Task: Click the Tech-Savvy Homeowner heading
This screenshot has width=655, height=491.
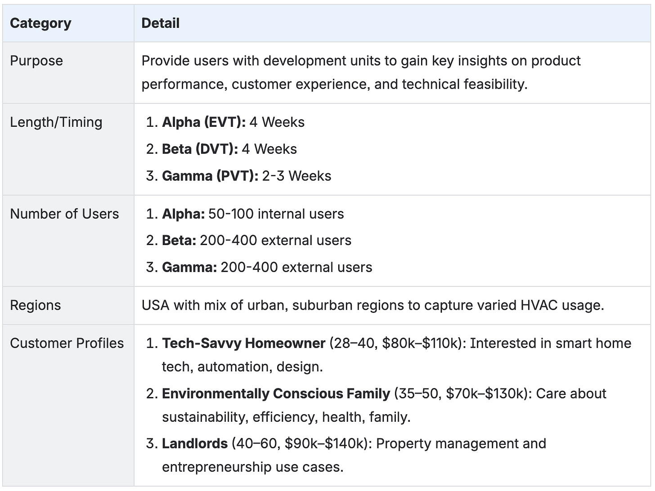Action: click(x=243, y=343)
